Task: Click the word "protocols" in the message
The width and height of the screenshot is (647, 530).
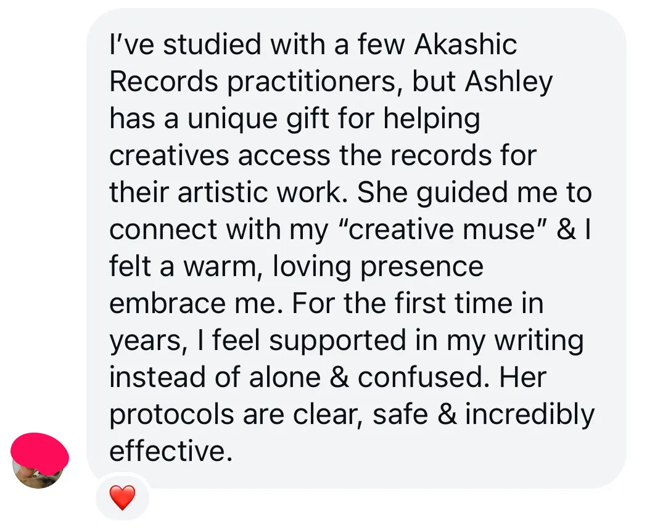Action: pos(172,415)
